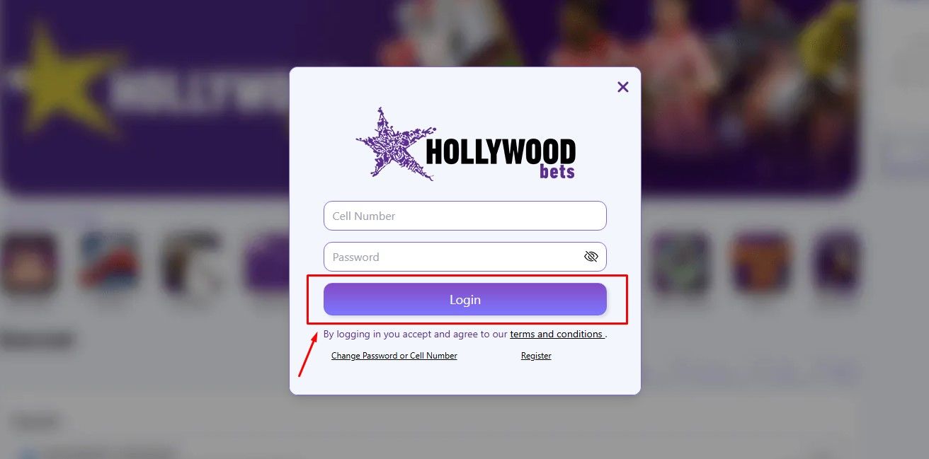
Task: Follow the Register link
Action: (x=536, y=356)
